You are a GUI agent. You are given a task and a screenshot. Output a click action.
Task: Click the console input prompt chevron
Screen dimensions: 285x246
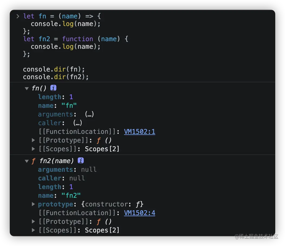pyautogui.click(x=18, y=16)
